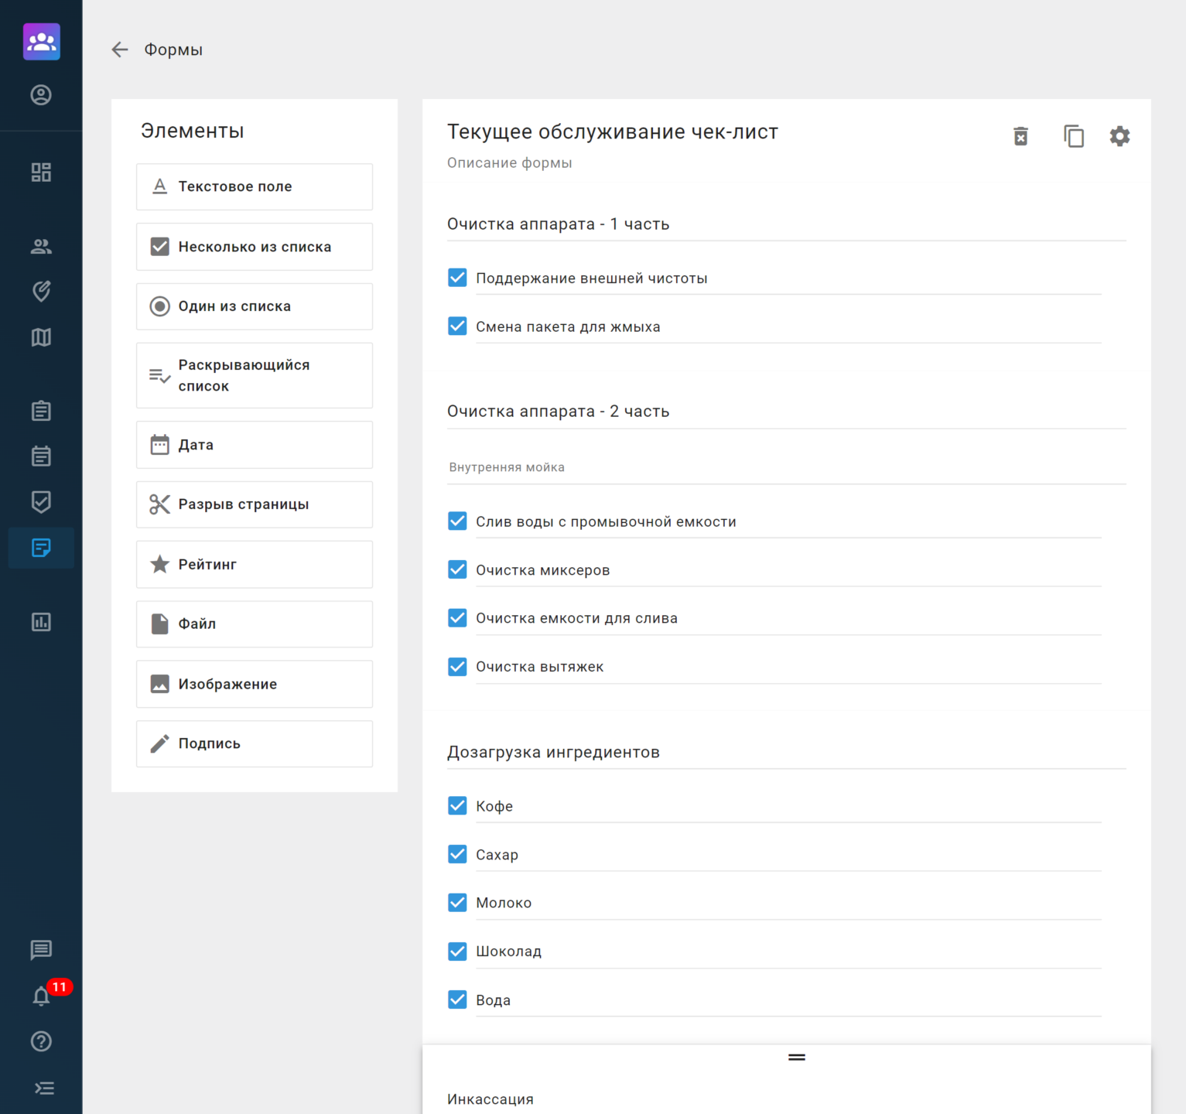Screen dimensions: 1186x1114
Task: Open the reports chart icon
Action: 41,622
